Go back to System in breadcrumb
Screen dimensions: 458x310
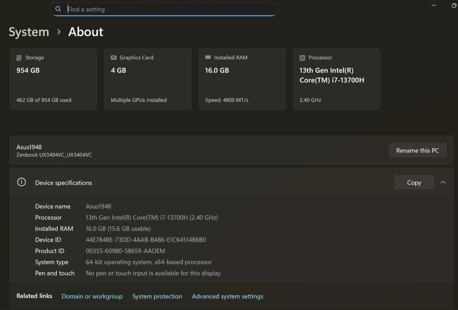(x=29, y=32)
